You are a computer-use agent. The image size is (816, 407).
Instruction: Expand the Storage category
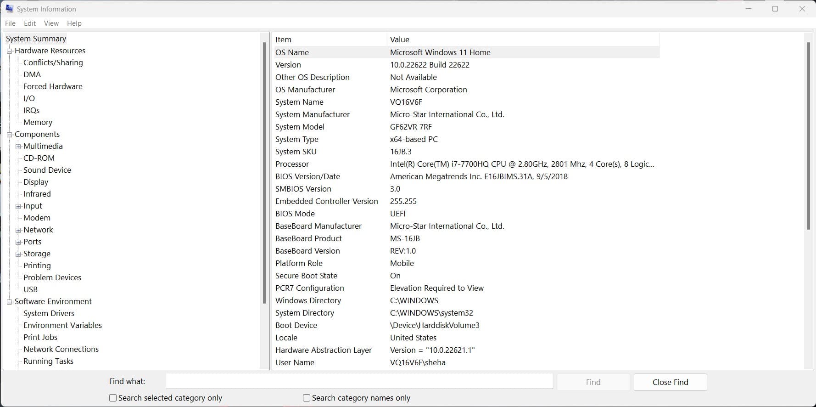[x=18, y=254]
